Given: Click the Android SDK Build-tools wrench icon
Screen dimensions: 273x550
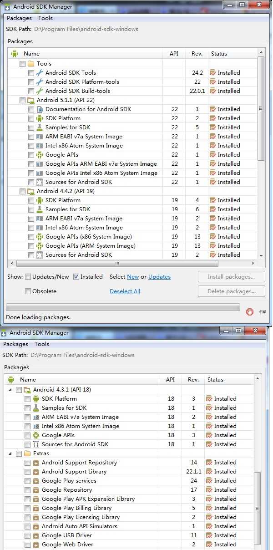Looking at the screenshot, I should tap(40, 91).
